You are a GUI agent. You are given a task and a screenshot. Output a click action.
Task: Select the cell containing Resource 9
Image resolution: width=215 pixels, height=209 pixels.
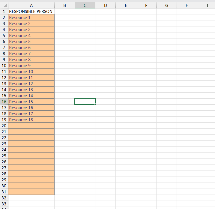[31, 66]
